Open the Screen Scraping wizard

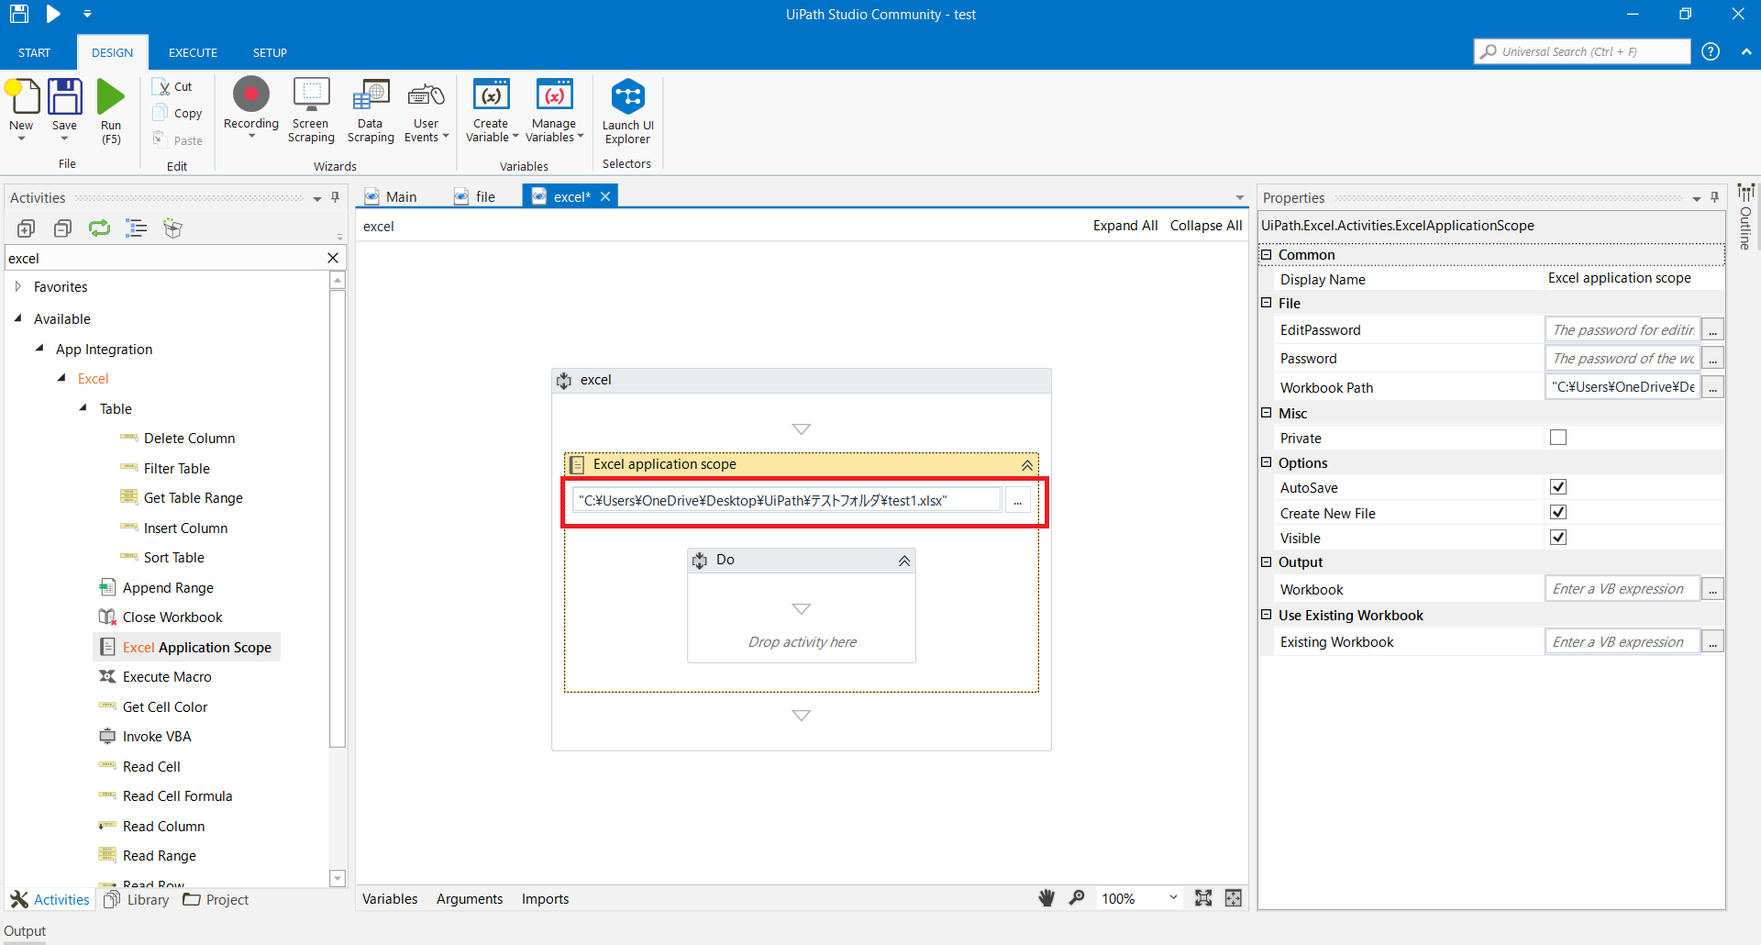pyautogui.click(x=311, y=94)
